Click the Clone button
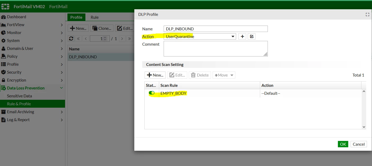Viewport: 372px width, 166px height. (102, 28)
